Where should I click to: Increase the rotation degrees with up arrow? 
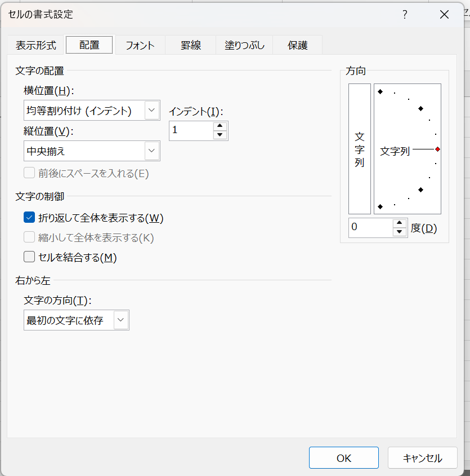point(400,223)
